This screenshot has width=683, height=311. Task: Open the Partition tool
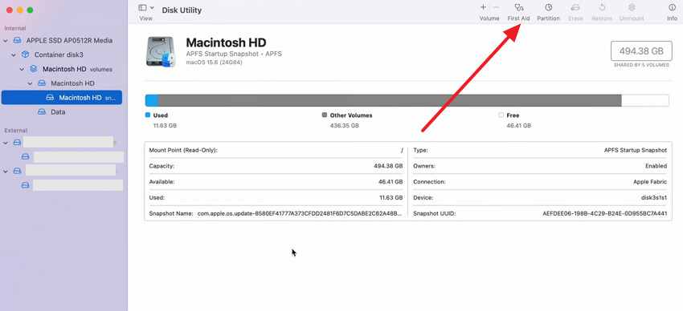tap(548, 8)
